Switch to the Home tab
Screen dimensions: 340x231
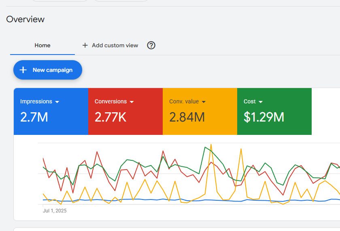42,45
